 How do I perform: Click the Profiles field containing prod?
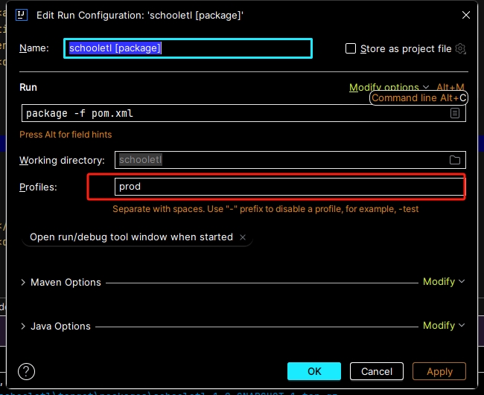click(x=289, y=186)
